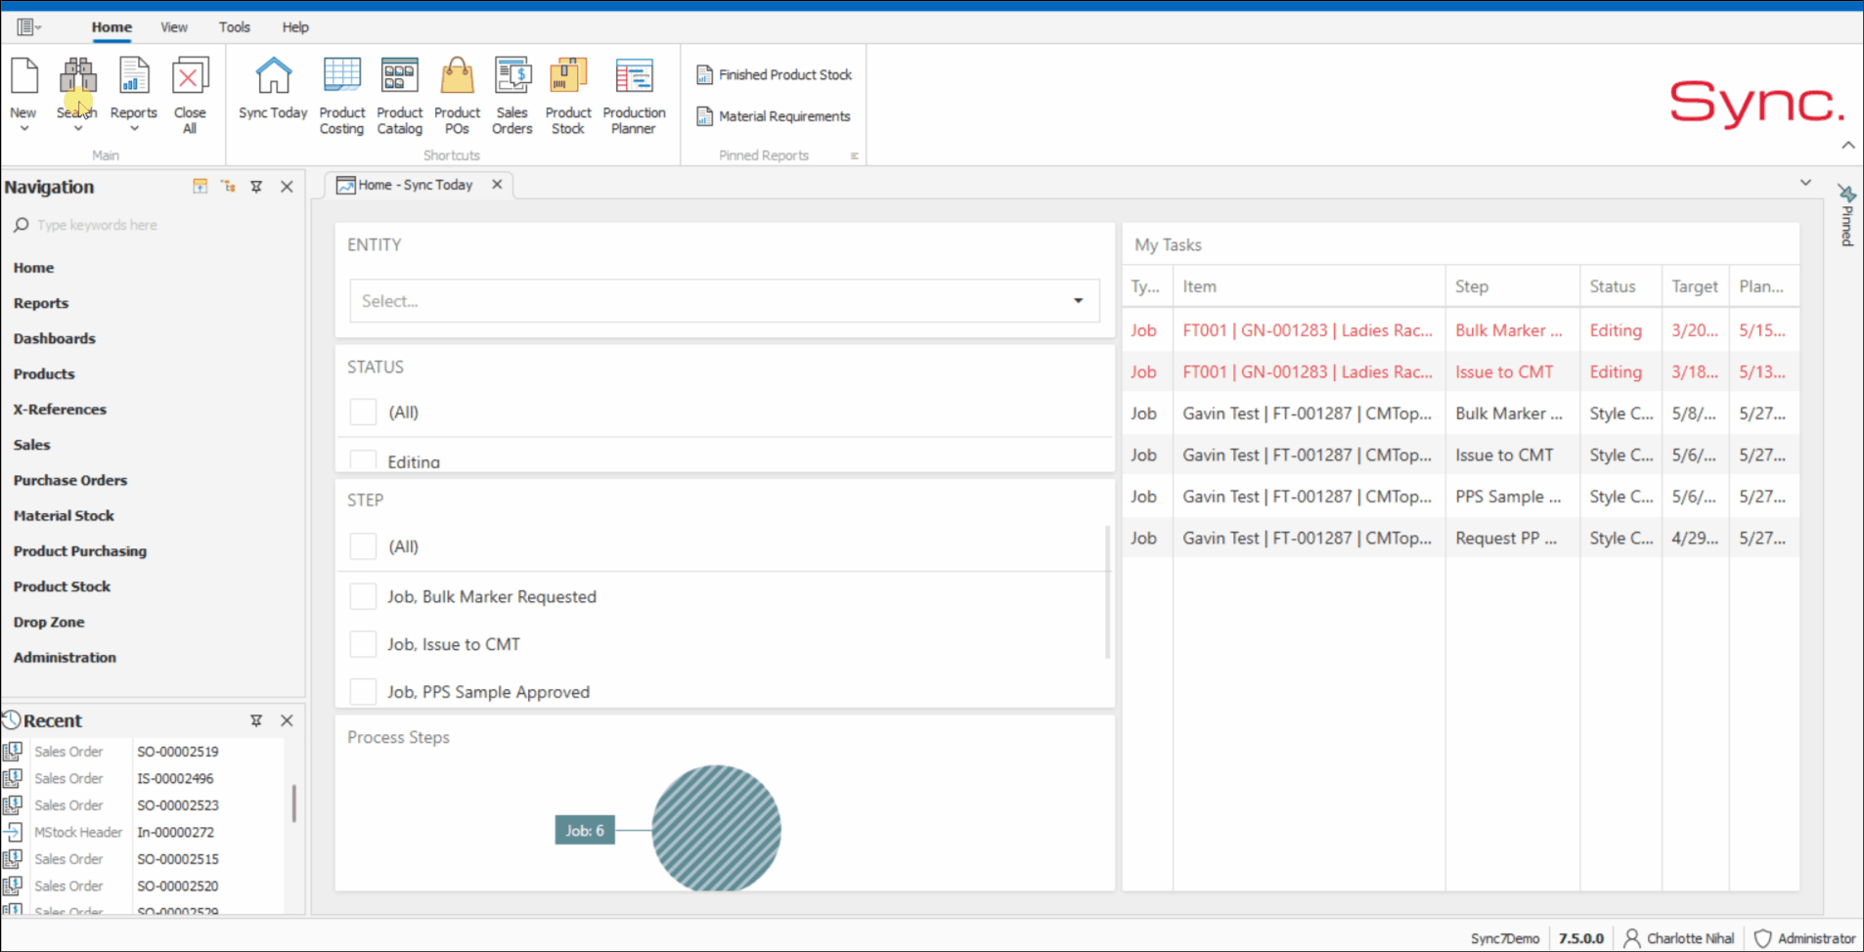Open the Product Costing shortcut
Viewport: 1864px width, 952px height.
coord(341,95)
